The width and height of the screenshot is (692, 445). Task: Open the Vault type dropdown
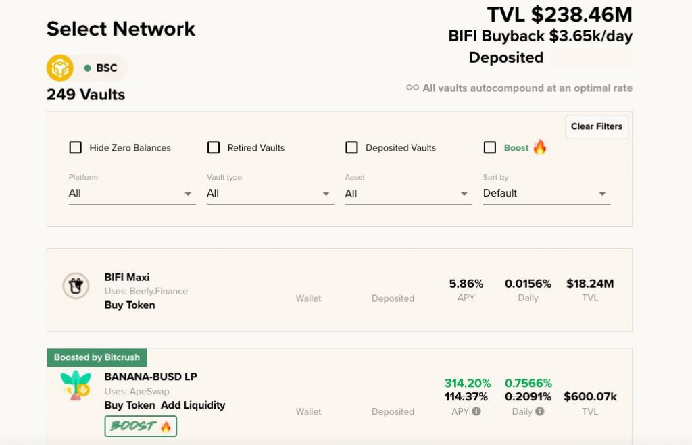[x=270, y=193]
